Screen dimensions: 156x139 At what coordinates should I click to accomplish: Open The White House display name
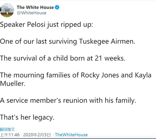pos(35,7)
